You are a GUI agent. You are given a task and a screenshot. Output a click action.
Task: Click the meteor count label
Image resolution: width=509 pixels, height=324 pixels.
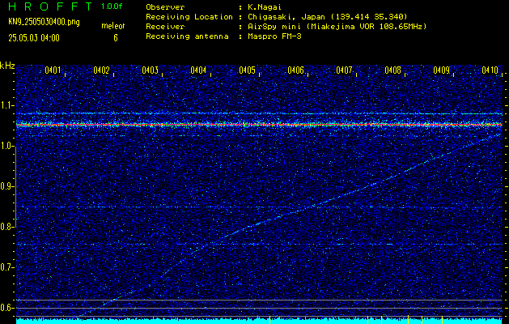pyautogui.click(x=113, y=26)
